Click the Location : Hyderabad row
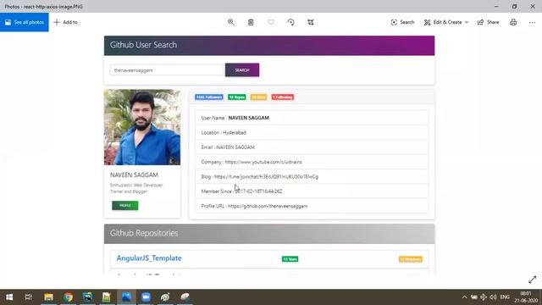The image size is (542, 305). (312, 132)
